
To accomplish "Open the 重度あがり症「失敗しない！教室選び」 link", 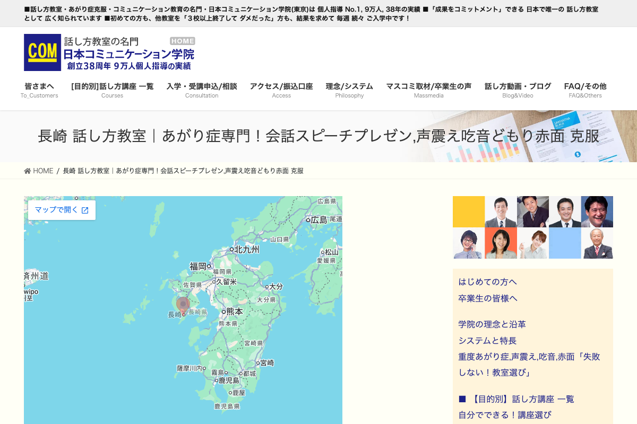I will [x=529, y=365].
